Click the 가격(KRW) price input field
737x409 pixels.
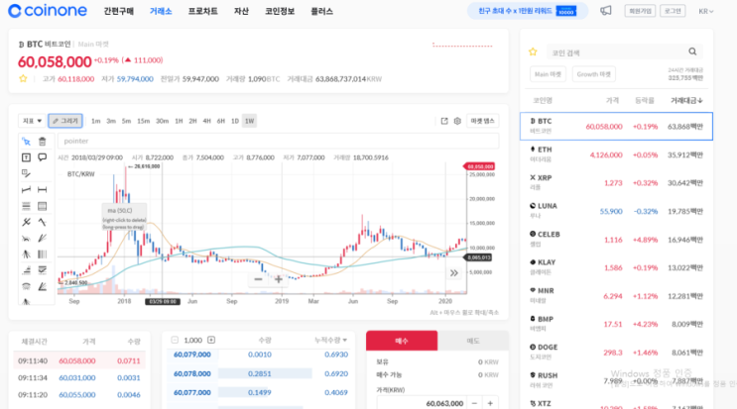click(421, 403)
